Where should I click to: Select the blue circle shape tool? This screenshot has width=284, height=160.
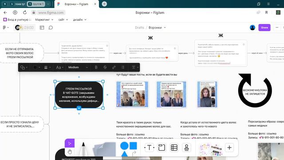[124, 146]
